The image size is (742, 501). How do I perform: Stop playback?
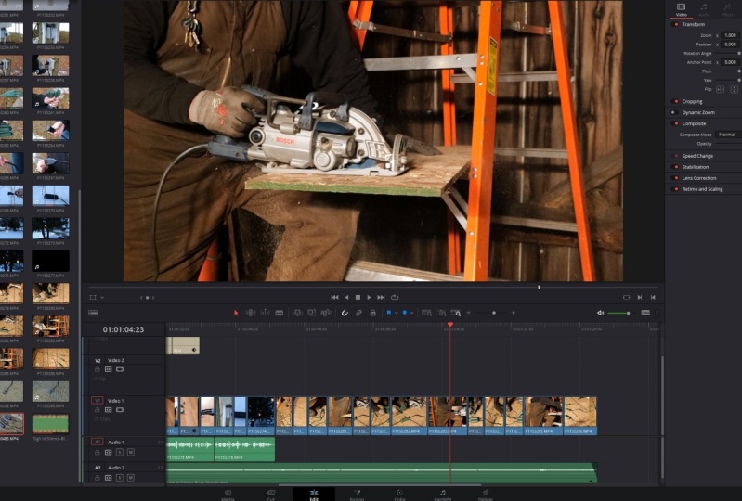click(x=358, y=297)
